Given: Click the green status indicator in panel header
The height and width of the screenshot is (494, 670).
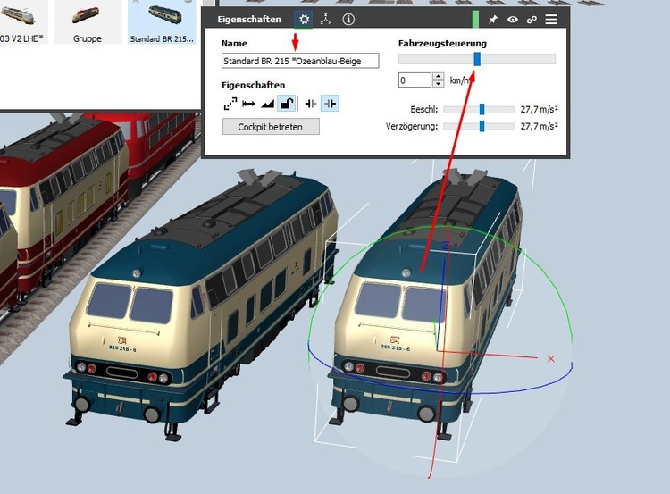Looking at the screenshot, I should [x=475, y=20].
